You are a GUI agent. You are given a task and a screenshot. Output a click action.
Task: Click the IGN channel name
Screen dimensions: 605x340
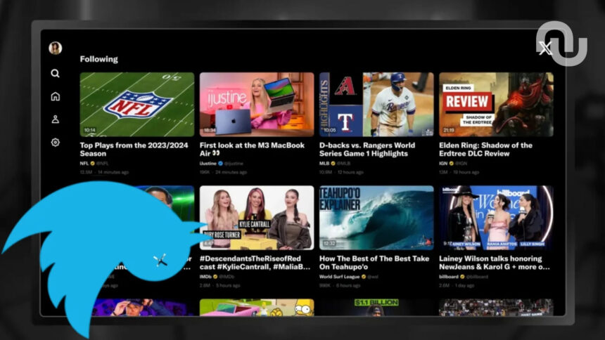pyautogui.click(x=443, y=164)
